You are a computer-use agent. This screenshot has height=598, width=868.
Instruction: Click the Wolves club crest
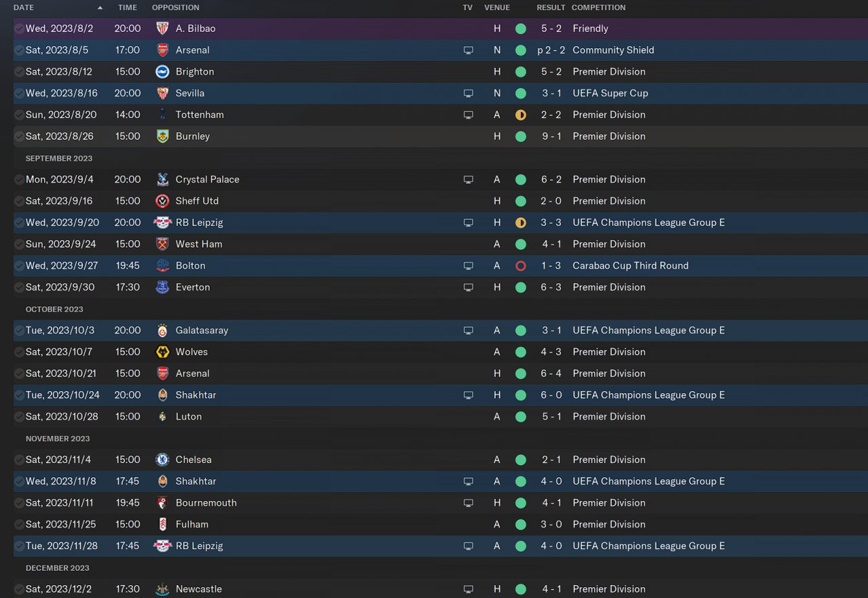(x=163, y=352)
